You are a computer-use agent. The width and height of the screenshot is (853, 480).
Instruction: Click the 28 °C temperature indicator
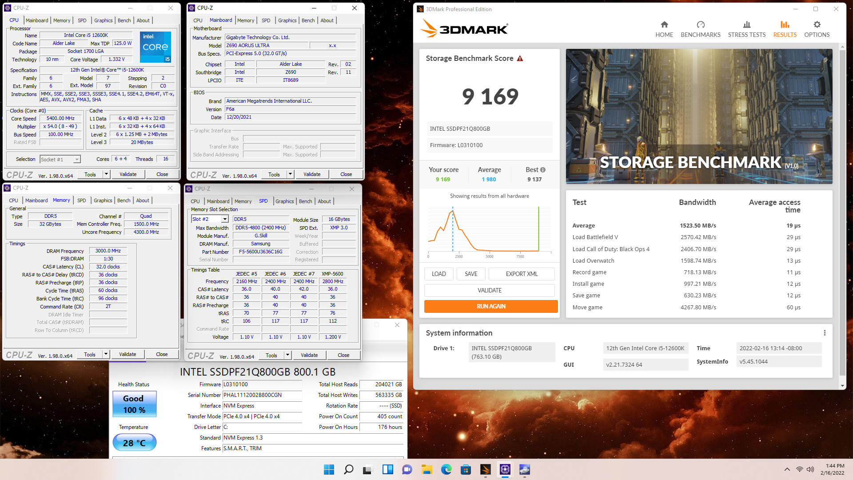[x=134, y=443]
